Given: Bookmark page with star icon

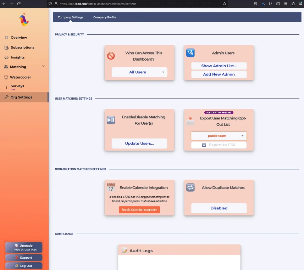Looking at the screenshot, I should (x=224, y=4).
